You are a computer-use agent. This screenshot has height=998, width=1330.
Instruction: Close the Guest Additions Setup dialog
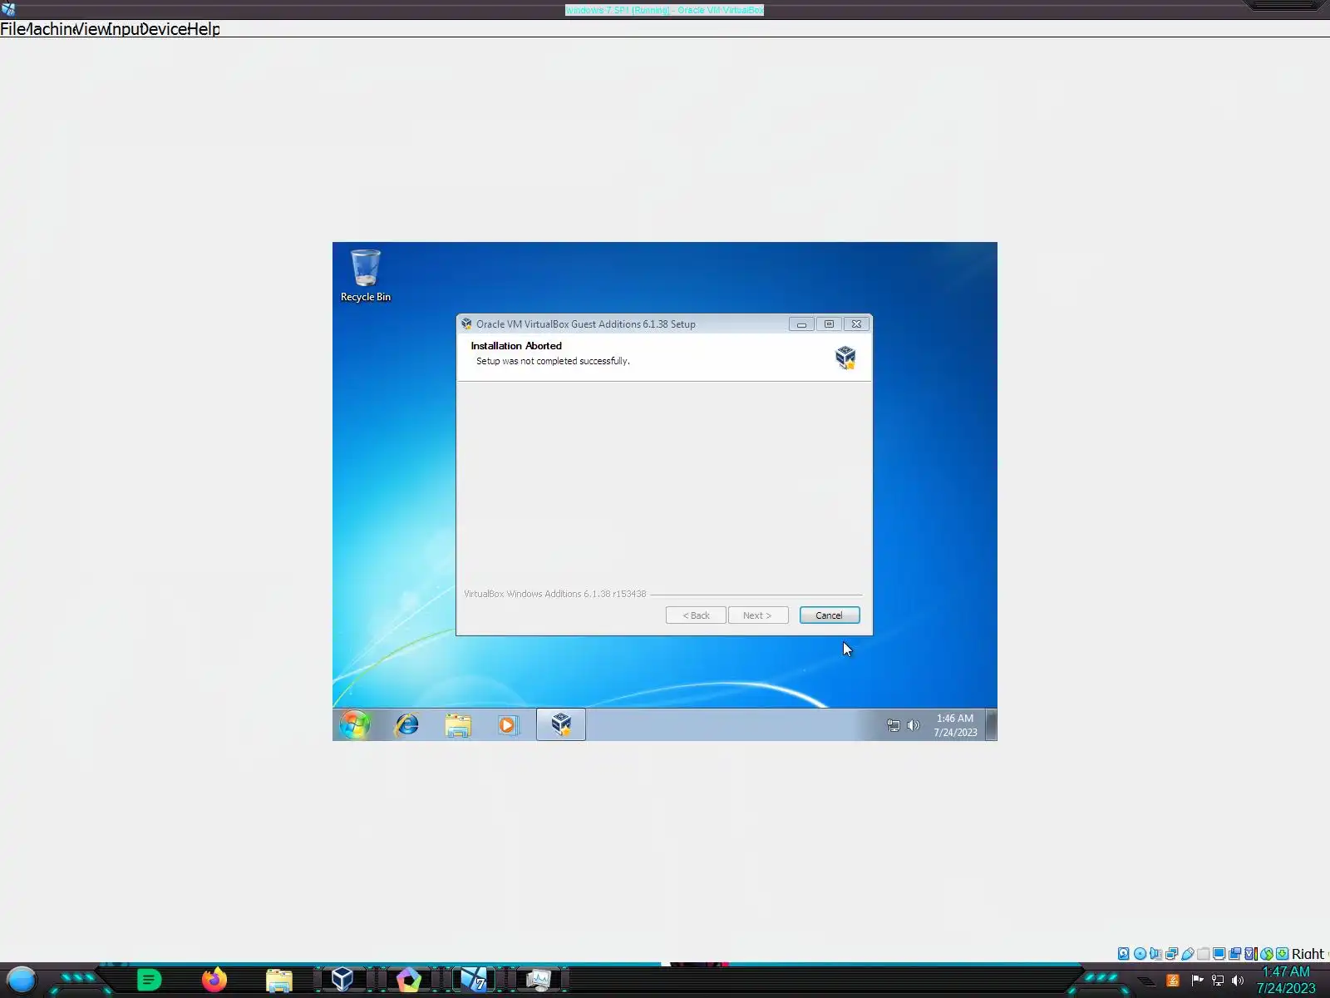(x=856, y=324)
